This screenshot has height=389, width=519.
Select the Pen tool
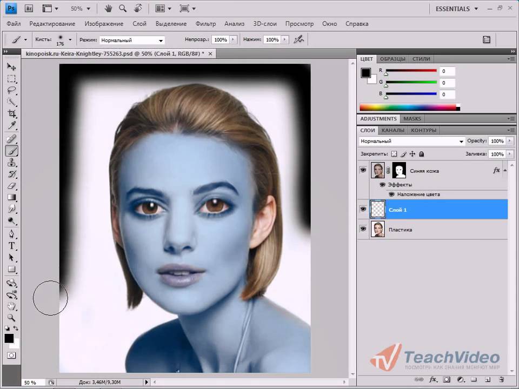click(x=11, y=234)
